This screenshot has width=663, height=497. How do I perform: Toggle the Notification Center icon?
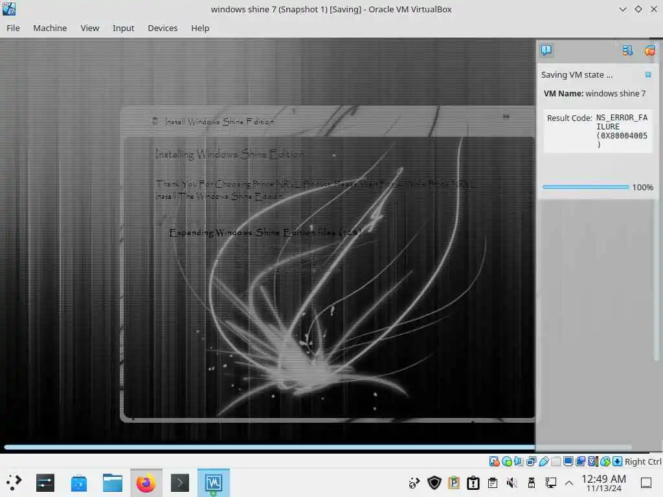point(546,50)
